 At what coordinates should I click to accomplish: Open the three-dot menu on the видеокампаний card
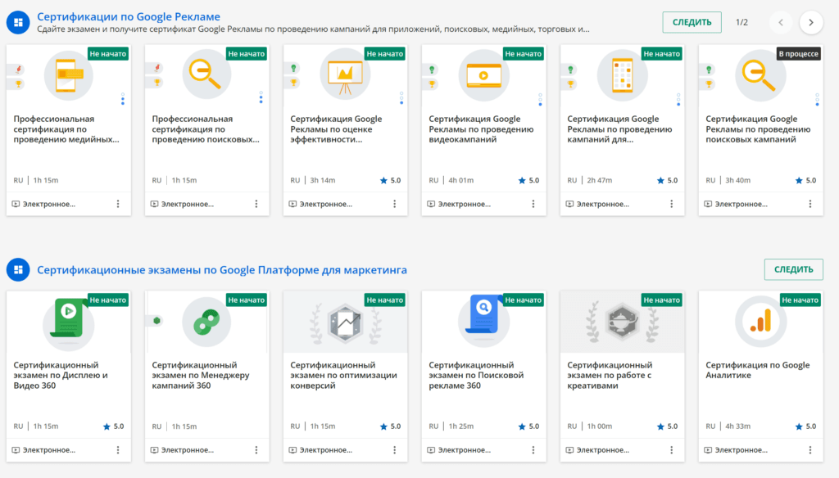point(533,204)
